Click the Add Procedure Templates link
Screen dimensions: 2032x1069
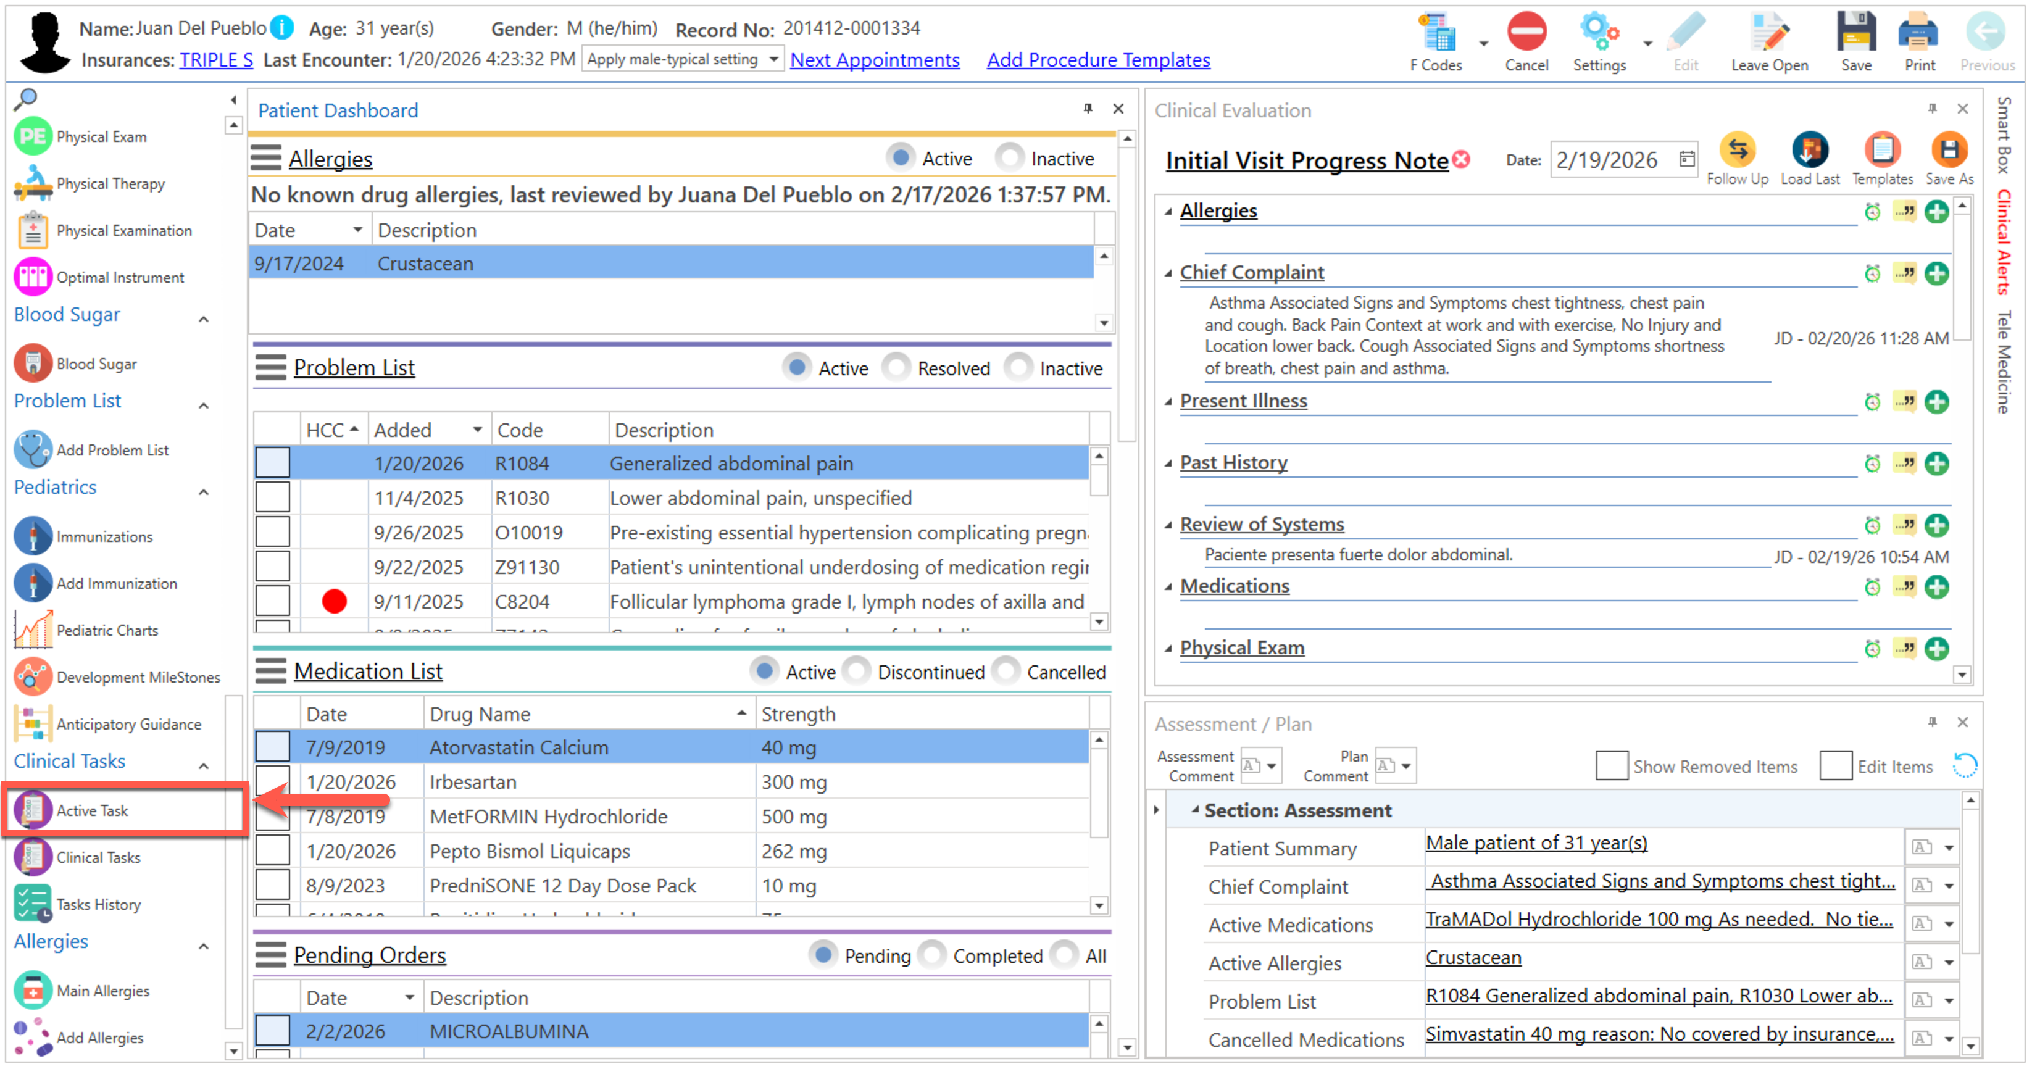click(1097, 60)
